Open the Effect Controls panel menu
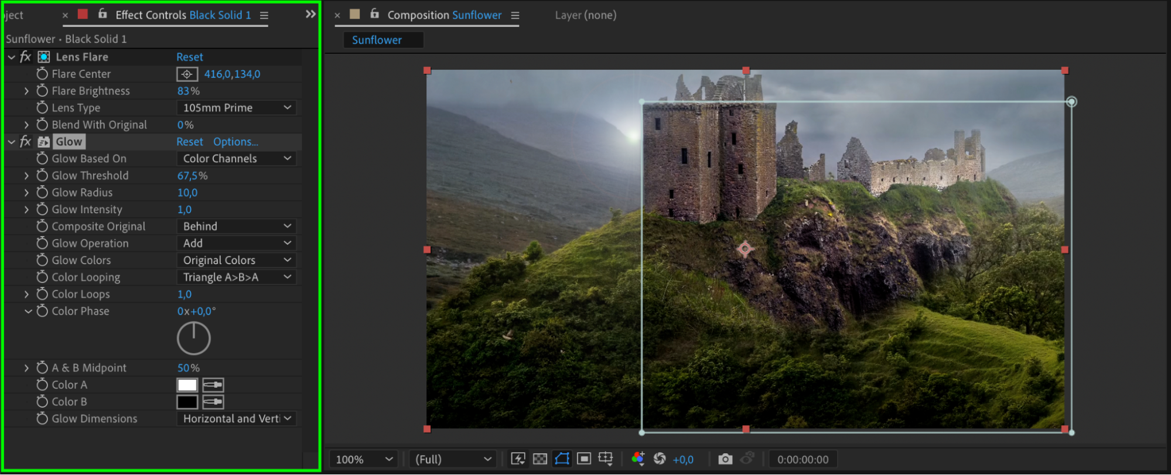Image resolution: width=1171 pixels, height=475 pixels. [264, 15]
